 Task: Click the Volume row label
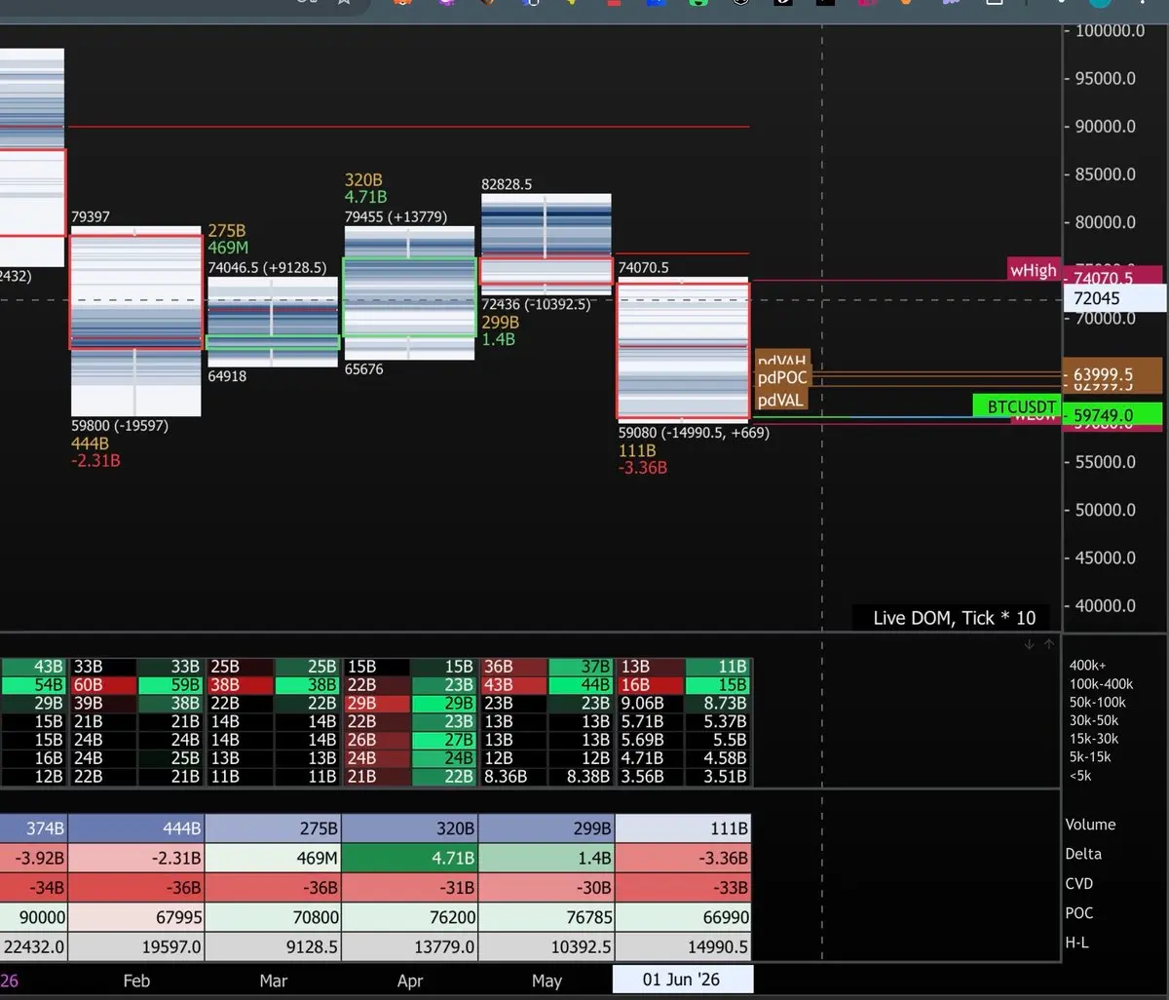tap(1090, 825)
